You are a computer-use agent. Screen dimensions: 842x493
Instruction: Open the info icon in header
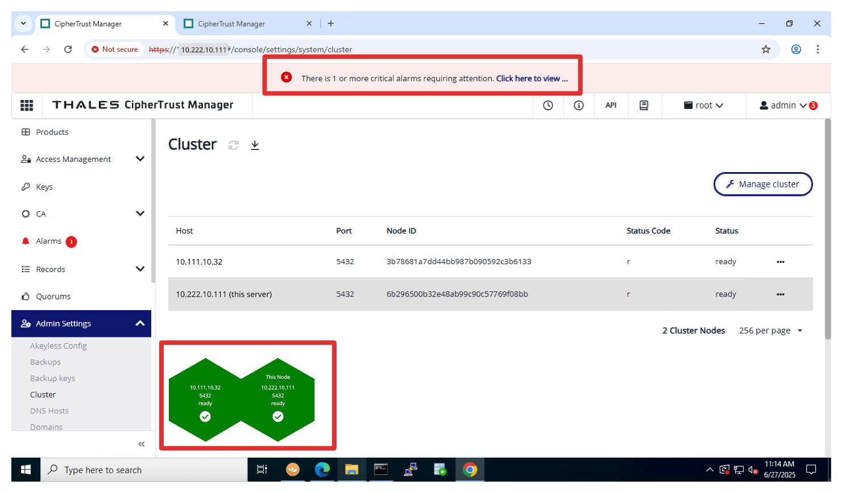[579, 105]
